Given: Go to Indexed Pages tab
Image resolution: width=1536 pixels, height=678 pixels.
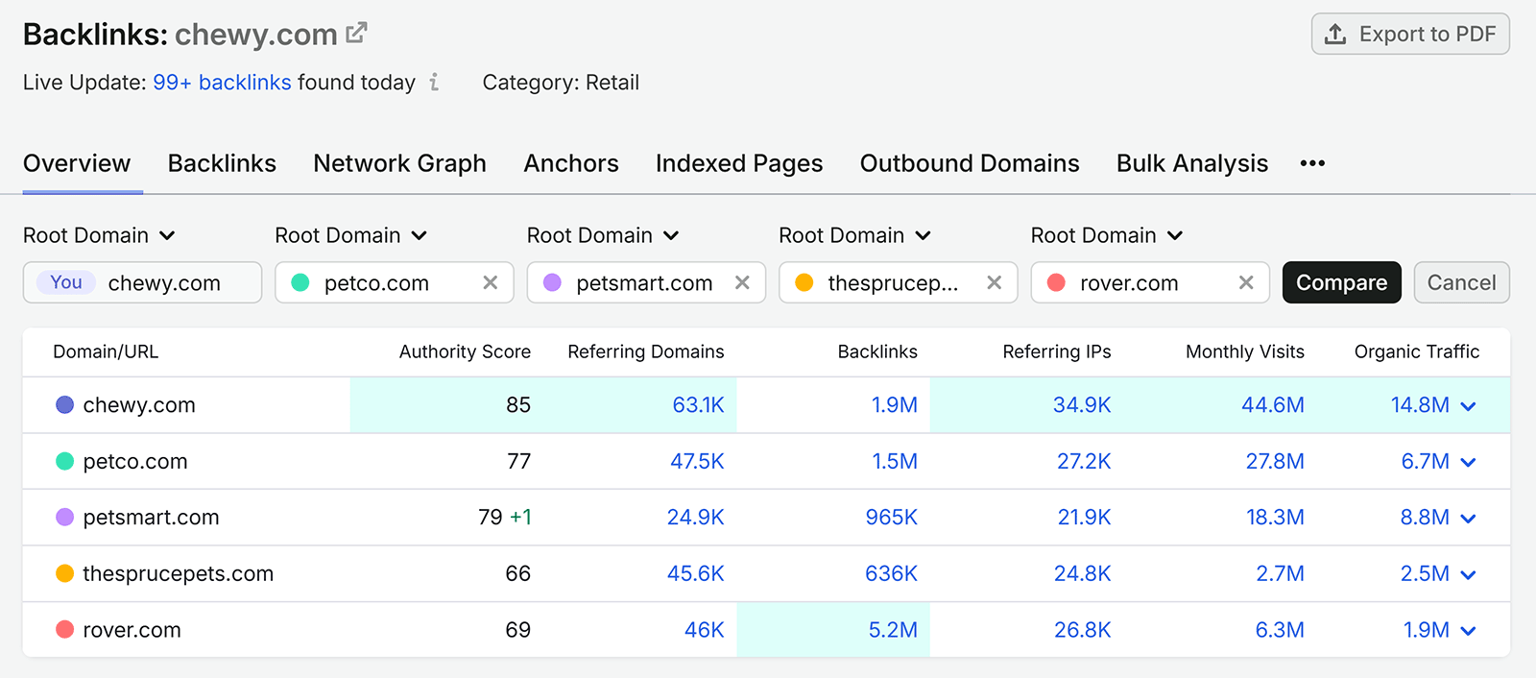Looking at the screenshot, I should coord(739,163).
